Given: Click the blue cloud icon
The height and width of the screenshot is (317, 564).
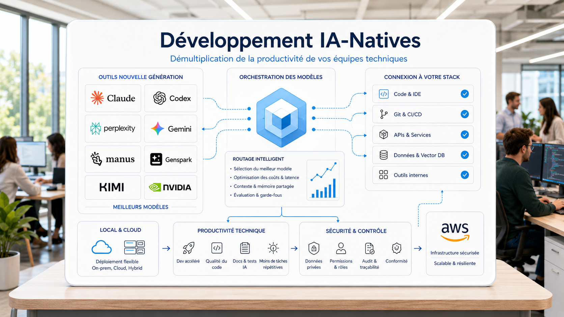Looking at the screenshot, I should (x=102, y=247).
